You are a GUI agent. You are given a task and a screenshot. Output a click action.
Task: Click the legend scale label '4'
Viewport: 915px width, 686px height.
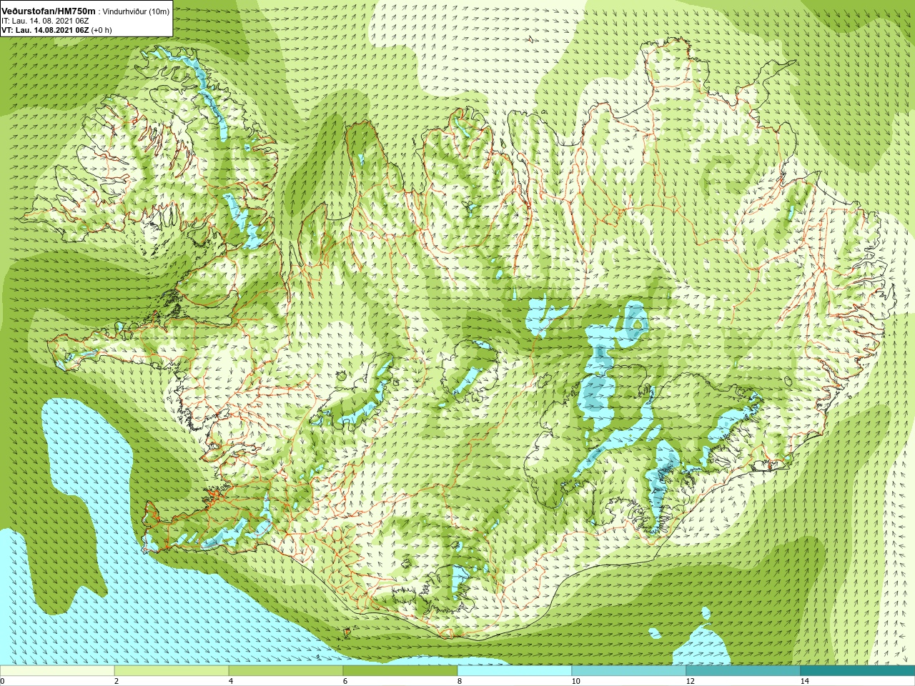231,681
